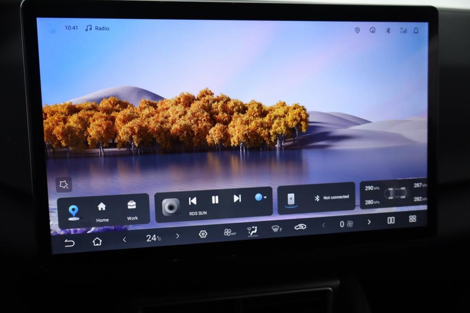Skip to next radio station
The height and width of the screenshot is (313, 470).
(237, 199)
